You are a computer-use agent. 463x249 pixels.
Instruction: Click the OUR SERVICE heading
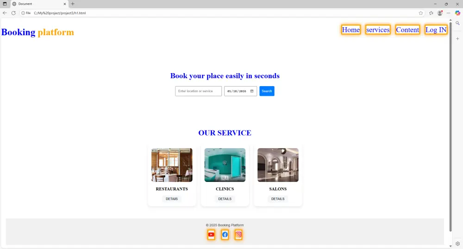pyautogui.click(x=225, y=133)
